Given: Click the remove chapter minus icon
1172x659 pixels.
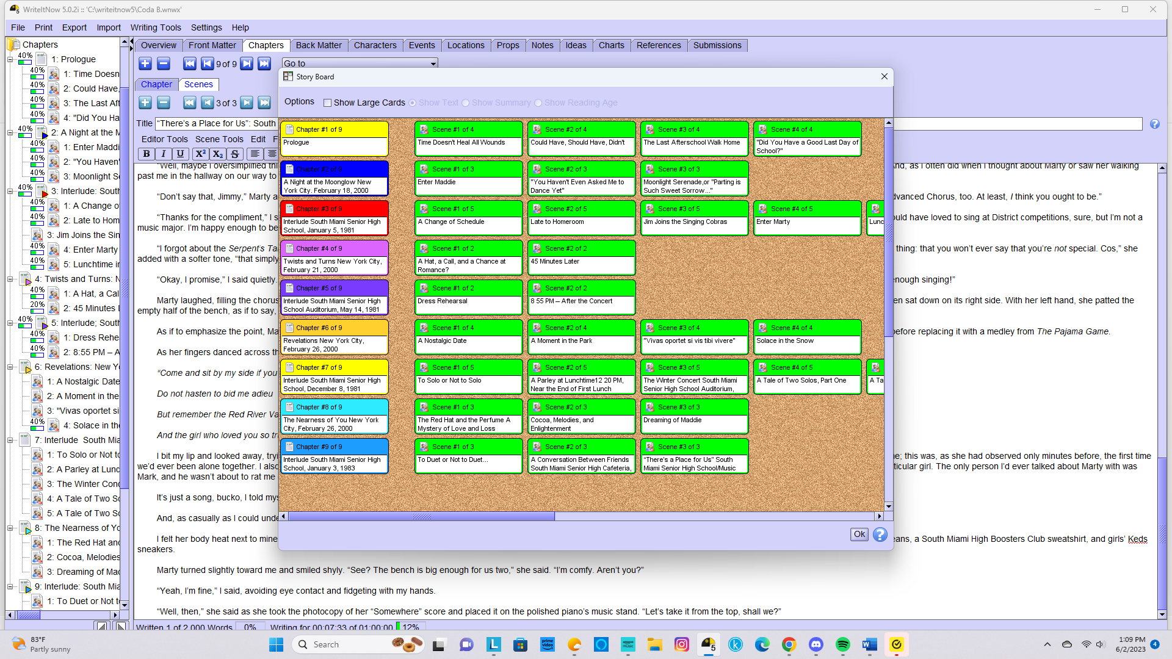Looking at the screenshot, I should [x=164, y=63].
